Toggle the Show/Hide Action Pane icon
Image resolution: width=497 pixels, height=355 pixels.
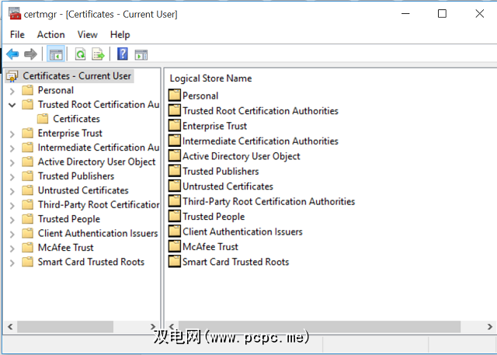coord(141,54)
